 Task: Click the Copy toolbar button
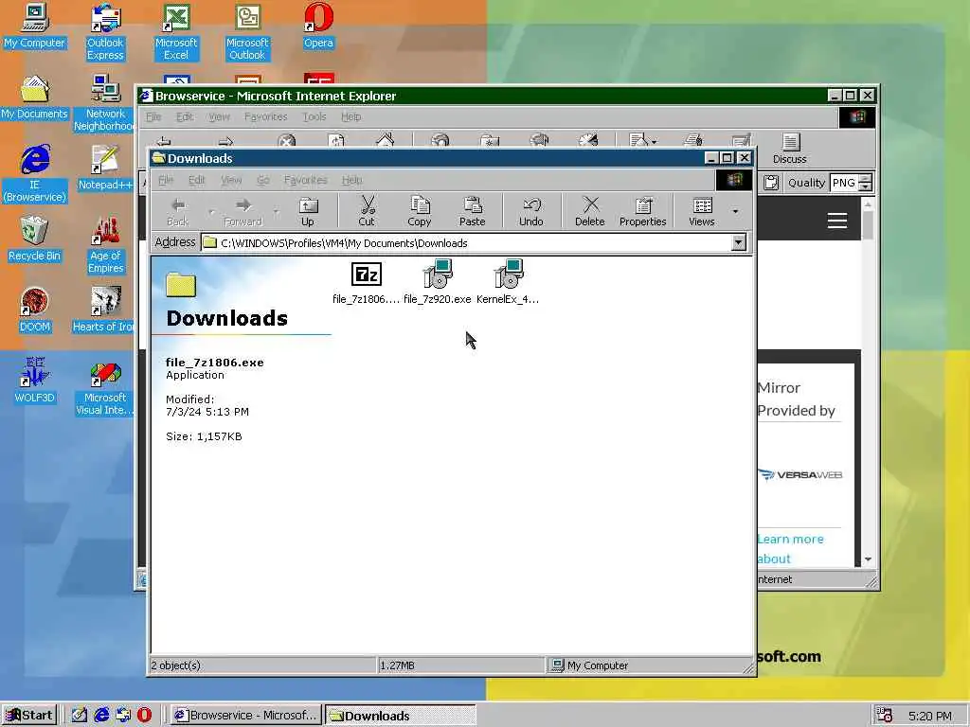[x=420, y=211]
